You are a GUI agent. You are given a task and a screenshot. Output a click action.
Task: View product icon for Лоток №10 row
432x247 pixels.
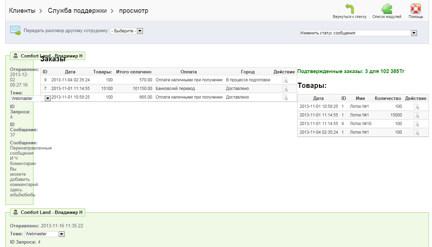(416, 124)
